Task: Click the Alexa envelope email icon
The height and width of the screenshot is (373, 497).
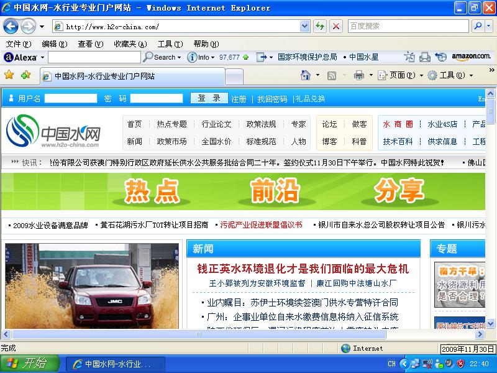Action: [x=425, y=57]
